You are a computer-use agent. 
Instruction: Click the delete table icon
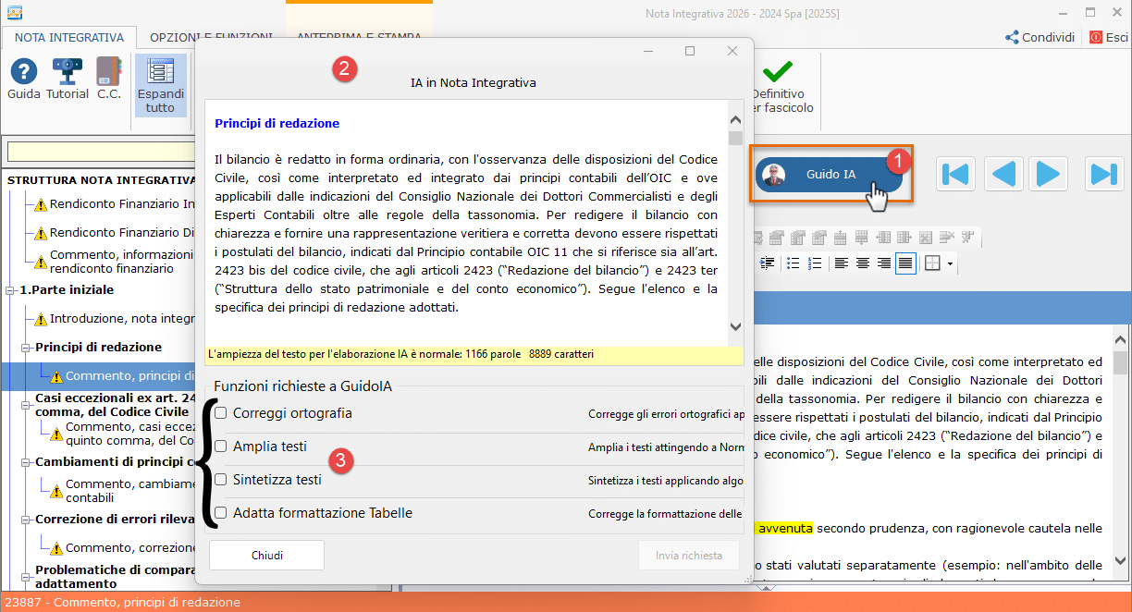(x=926, y=238)
